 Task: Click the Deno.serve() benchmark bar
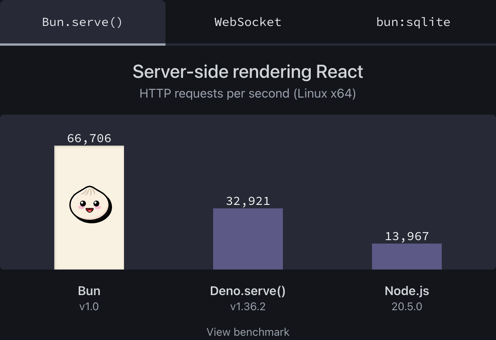[x=248, y=238]
